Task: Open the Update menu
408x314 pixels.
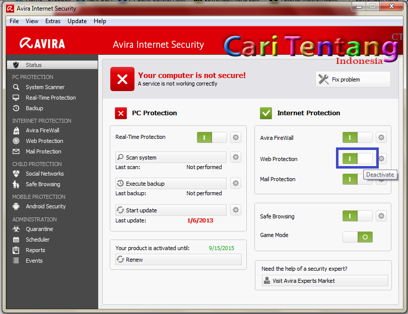Action: click(x=77, y=21)
